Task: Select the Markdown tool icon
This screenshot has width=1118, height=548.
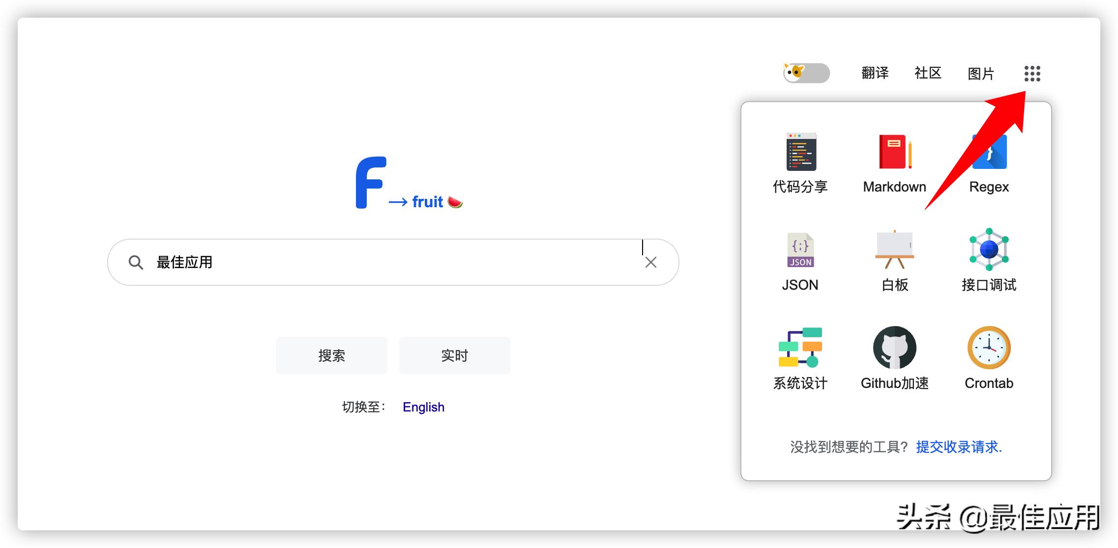Action: [894, 157]
